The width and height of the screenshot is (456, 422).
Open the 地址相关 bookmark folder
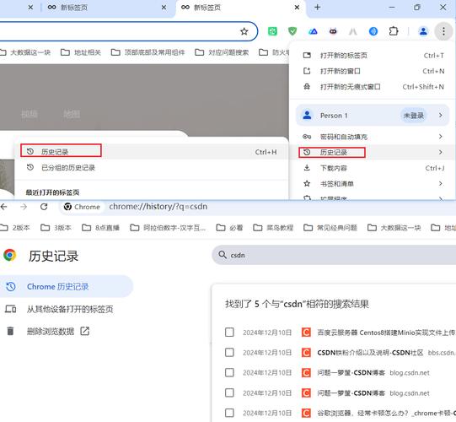(81, 52)
